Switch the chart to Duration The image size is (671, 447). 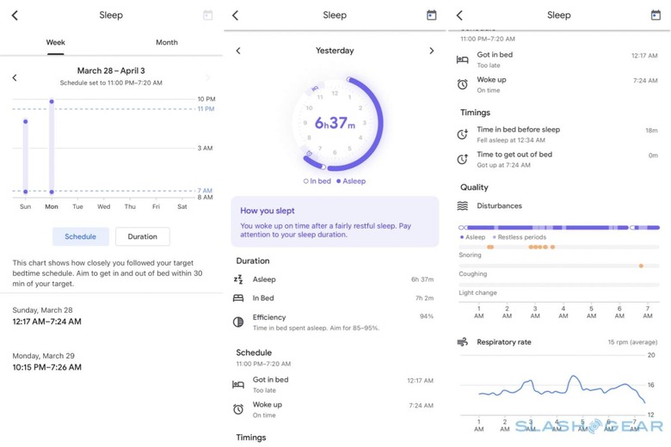coord(142,236)
